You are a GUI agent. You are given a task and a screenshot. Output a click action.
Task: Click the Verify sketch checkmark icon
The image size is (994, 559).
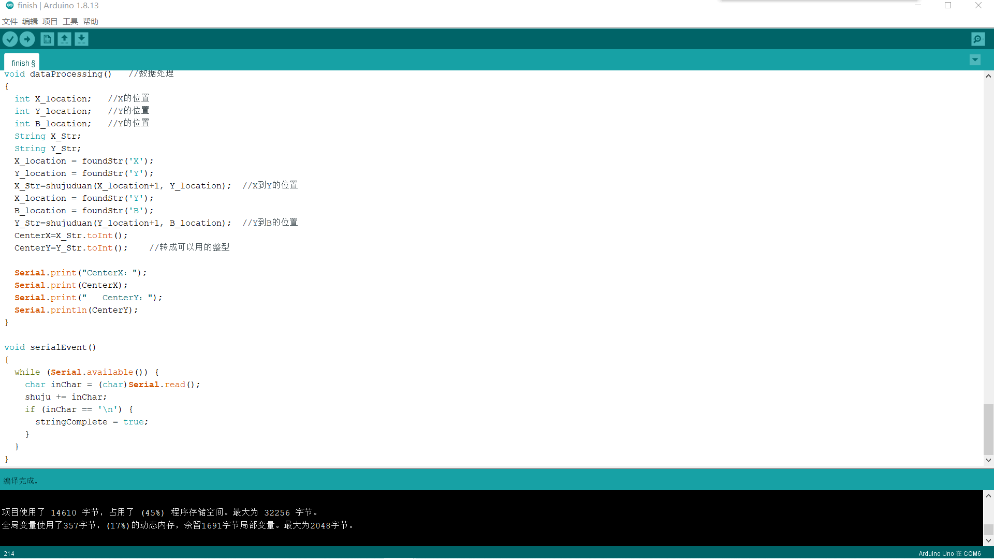10,39
